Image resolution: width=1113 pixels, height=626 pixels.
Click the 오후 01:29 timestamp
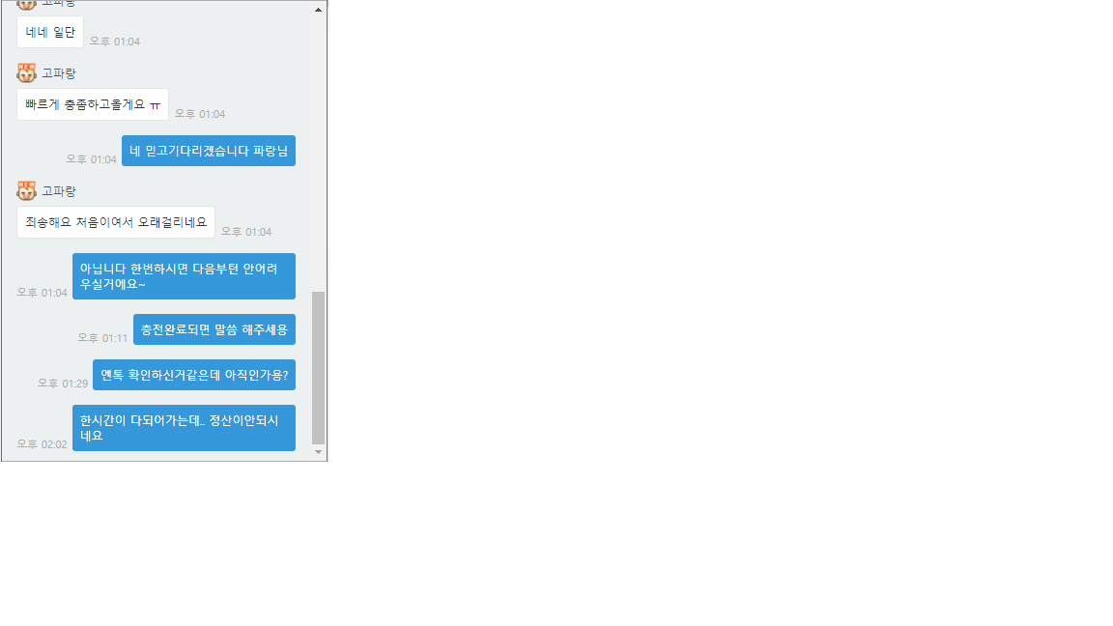pyautogui.click(x=63, y=384)
